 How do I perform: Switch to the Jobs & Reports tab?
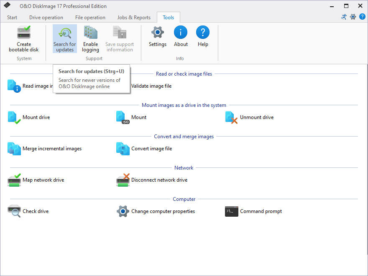[134, 18]
